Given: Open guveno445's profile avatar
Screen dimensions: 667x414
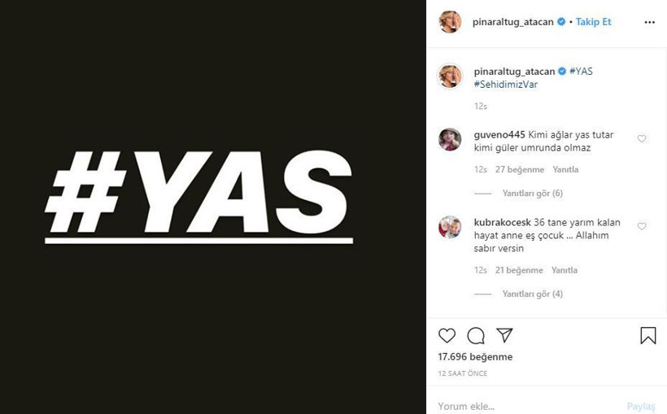Looking at the screenshot, I should point(450,139).
